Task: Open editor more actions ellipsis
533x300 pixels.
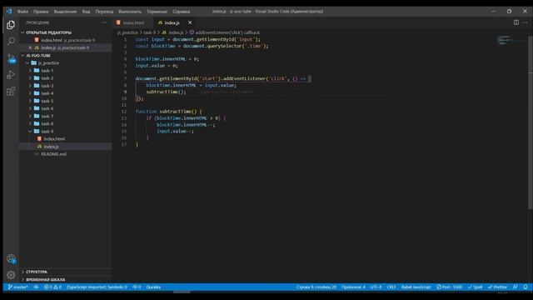Action: pos(526,22)
